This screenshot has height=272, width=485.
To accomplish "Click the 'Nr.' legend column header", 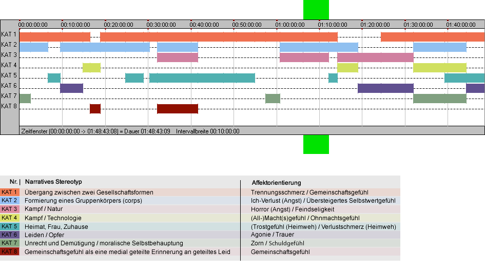I will (x=13, y=182).
